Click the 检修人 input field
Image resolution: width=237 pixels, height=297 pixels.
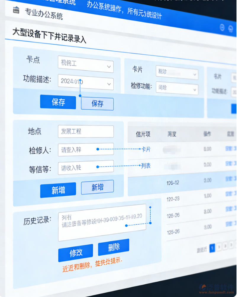[x=86, y=150]
